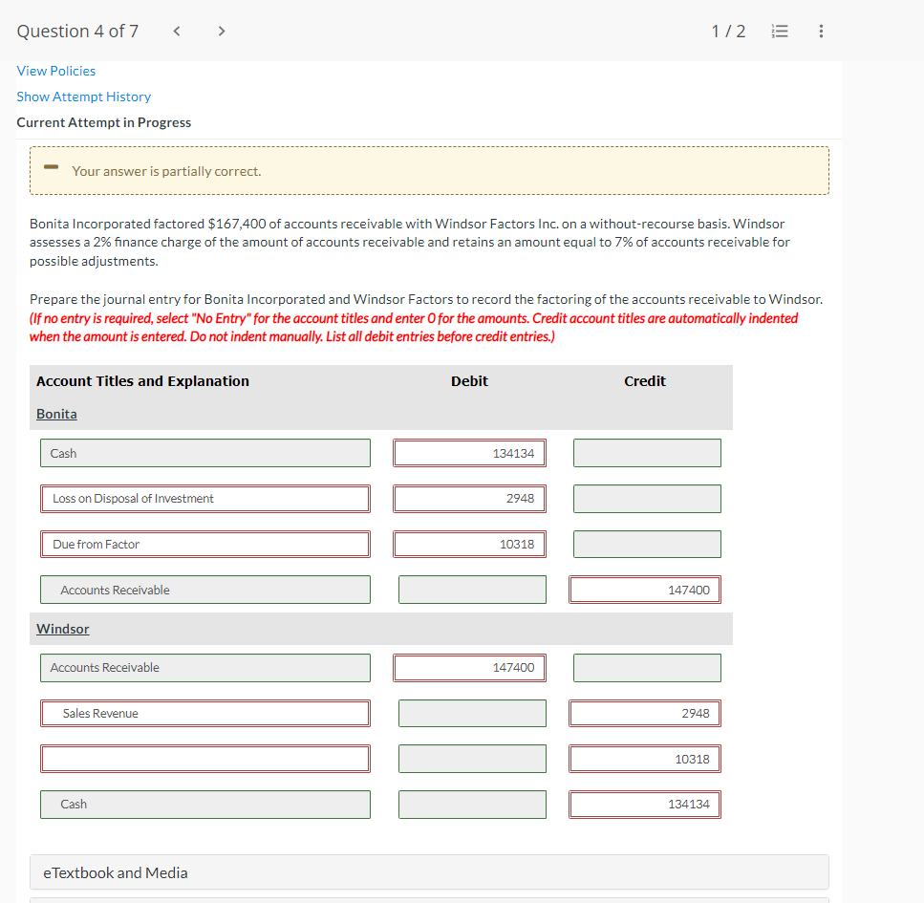Edit Windsor's debit amount 147400
924x903 pixels.
tap(470, 668)
